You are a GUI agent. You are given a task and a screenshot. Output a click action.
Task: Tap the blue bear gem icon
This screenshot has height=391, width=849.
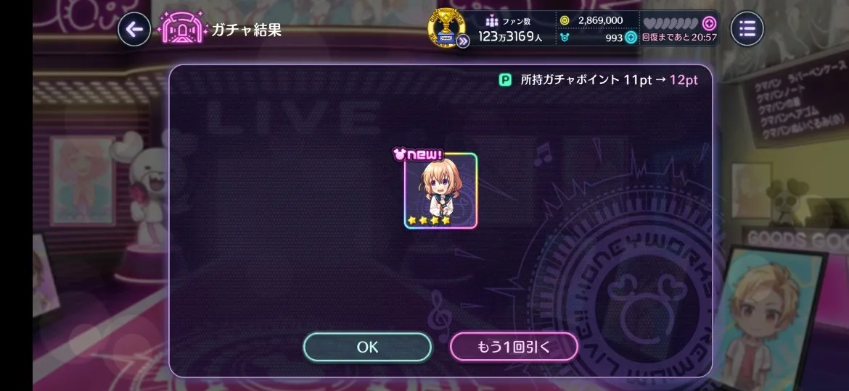(x=565, y=37)
